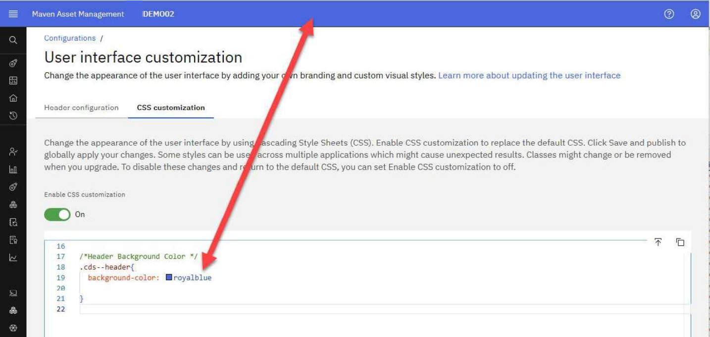710x337 pixels.
Task: Click the cubes icon above the document-refresh icon
Action: pos(13,205)
